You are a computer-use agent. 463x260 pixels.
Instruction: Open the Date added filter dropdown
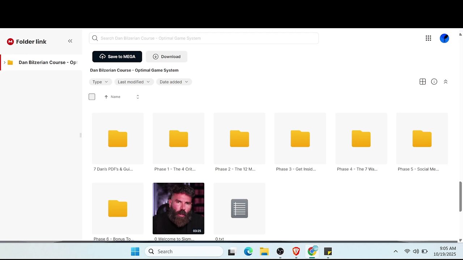coord(174,82)
